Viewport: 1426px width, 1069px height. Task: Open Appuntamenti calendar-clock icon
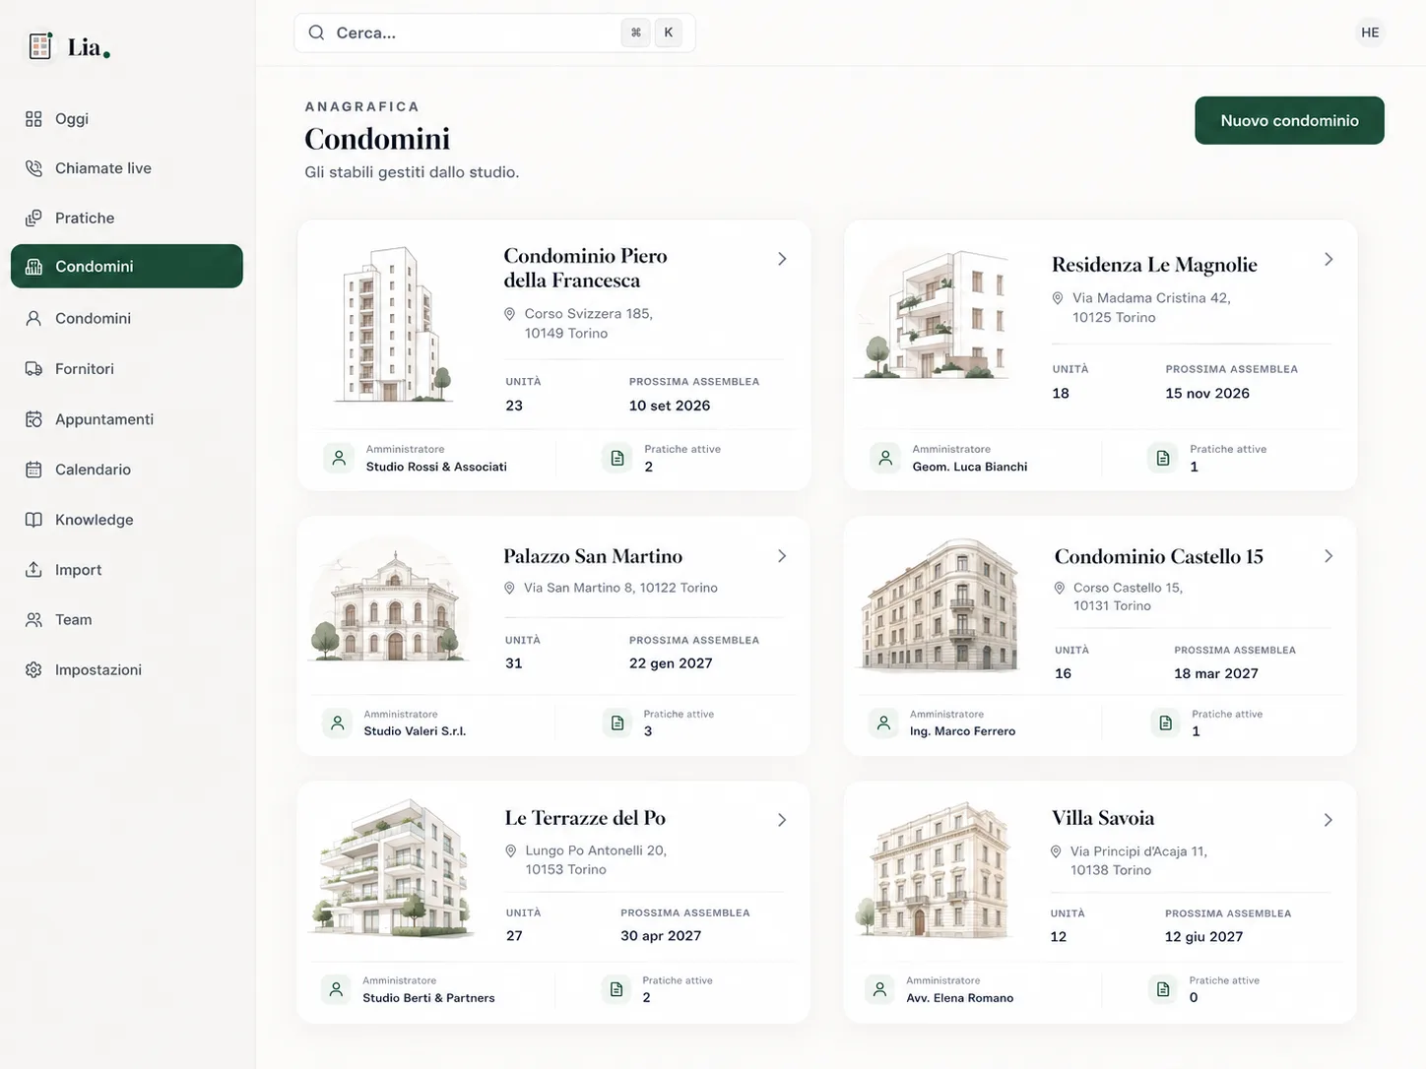click(x=33, y=419)
